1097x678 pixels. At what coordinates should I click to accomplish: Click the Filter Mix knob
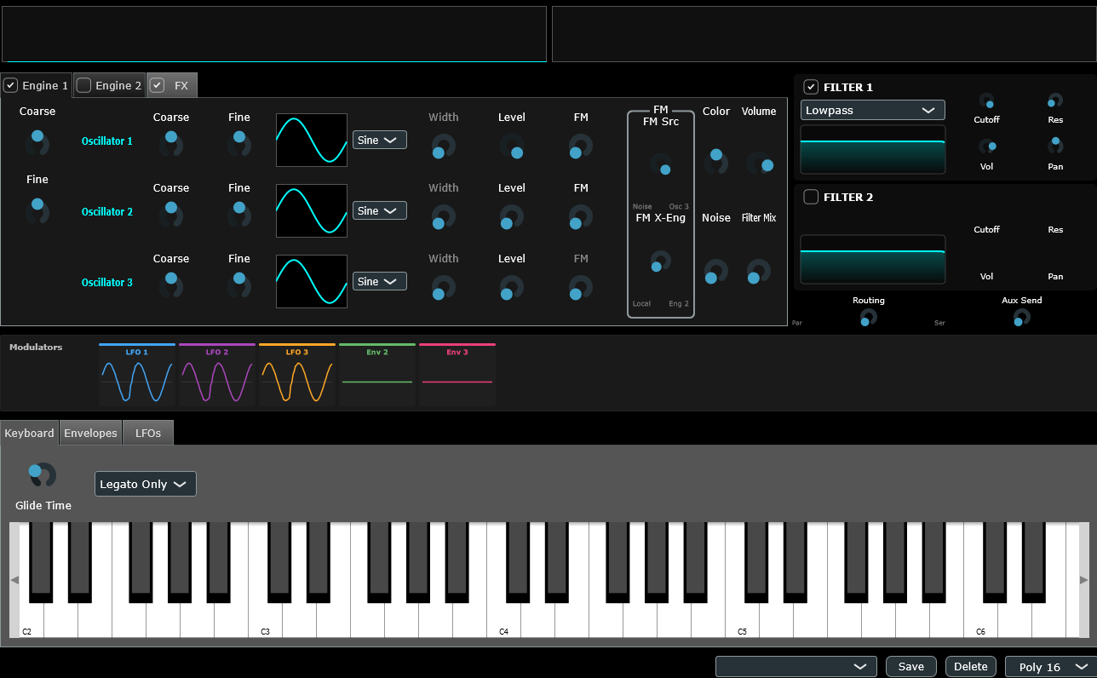click(759, 272)
